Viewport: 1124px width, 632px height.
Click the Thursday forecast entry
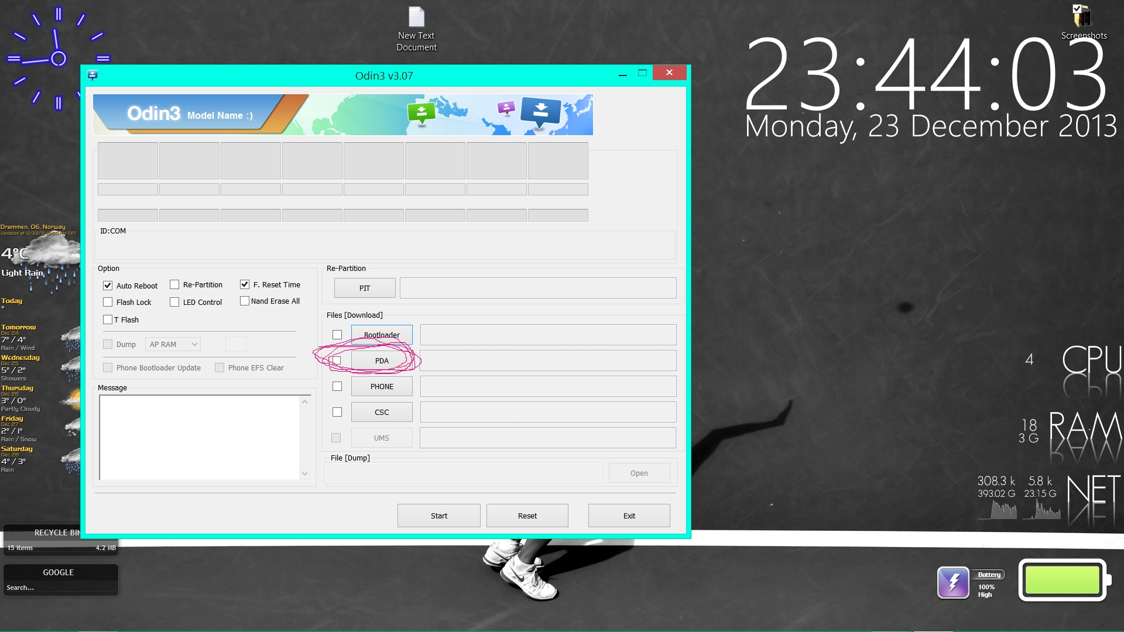pos(40,399)
